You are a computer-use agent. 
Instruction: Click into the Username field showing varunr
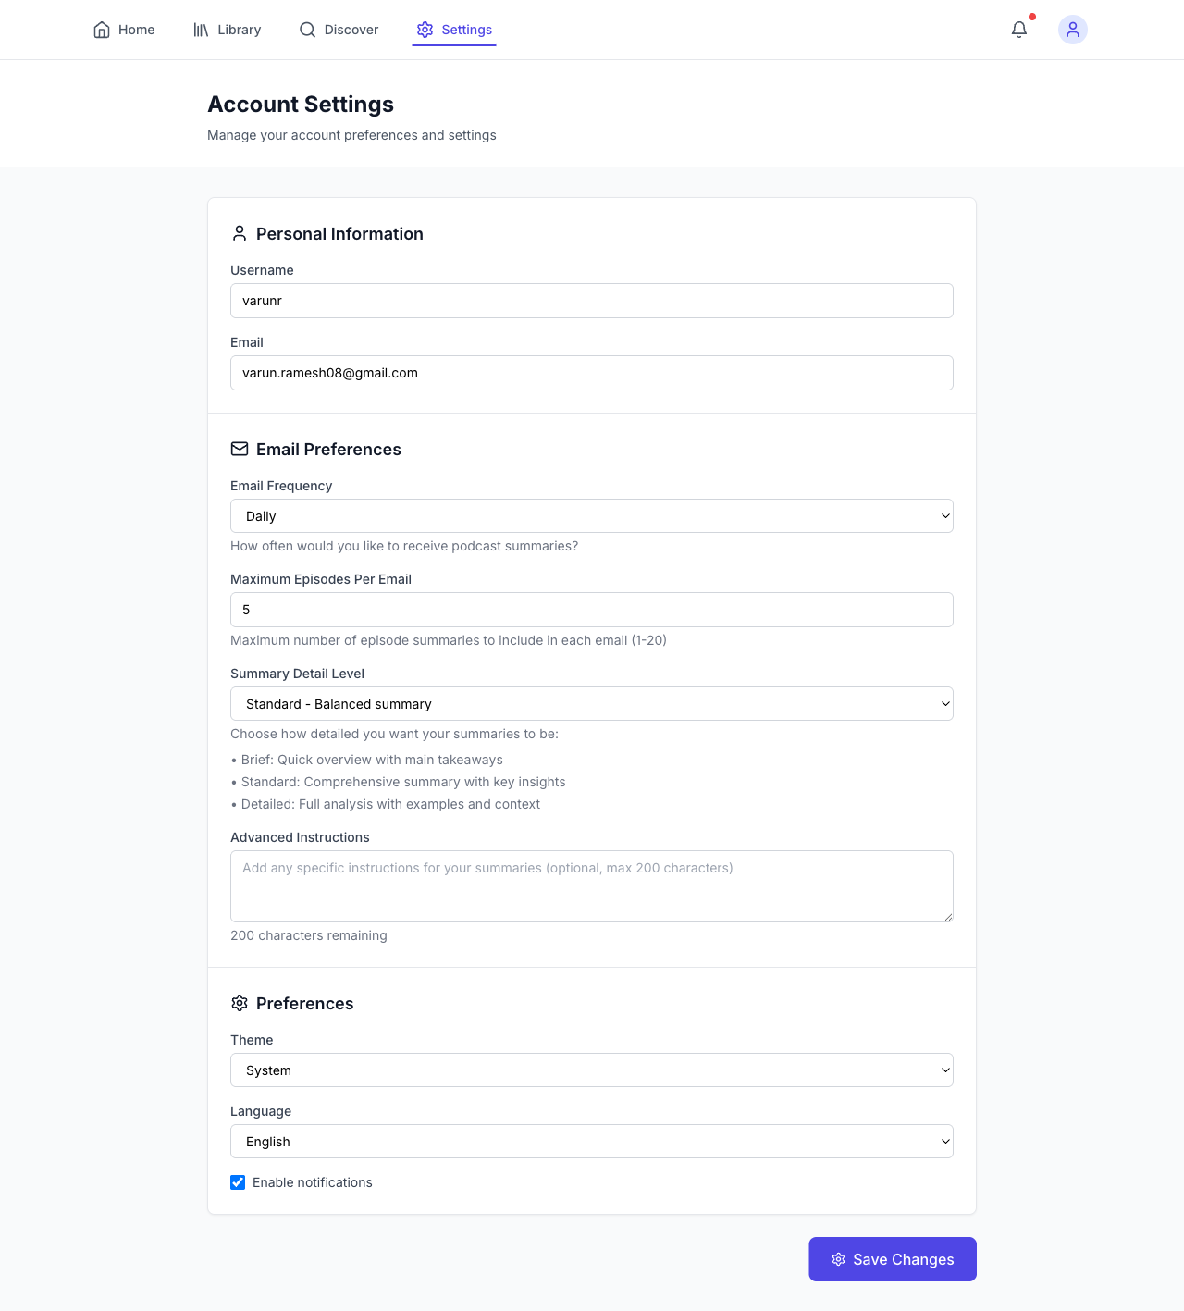point(591,300)
